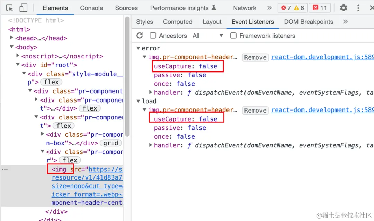Screen dimensions: 374x221
Task: Show more sidebar tabs chevron
Action: tap(345, 22)
